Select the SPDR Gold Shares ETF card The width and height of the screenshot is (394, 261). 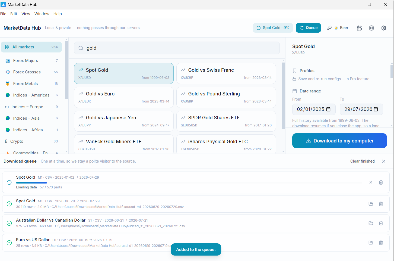[x=226, y=121]
